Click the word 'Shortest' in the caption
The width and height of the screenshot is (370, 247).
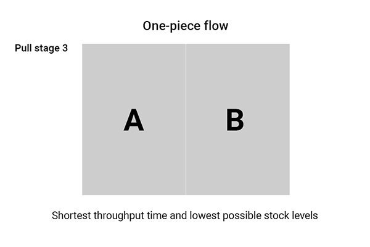72,216
